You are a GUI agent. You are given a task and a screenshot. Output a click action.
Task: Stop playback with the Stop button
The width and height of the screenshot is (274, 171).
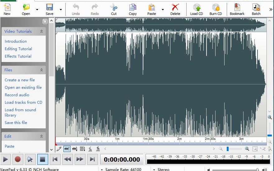[x=43, y=159]
